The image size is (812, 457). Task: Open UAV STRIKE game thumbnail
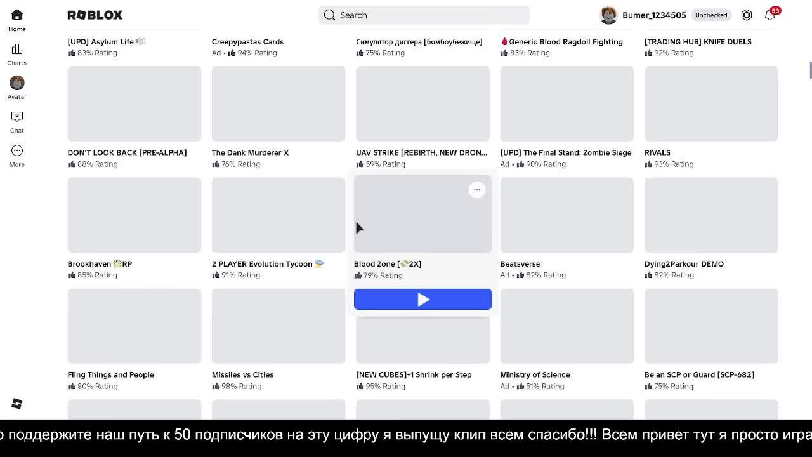coord(422,103)
